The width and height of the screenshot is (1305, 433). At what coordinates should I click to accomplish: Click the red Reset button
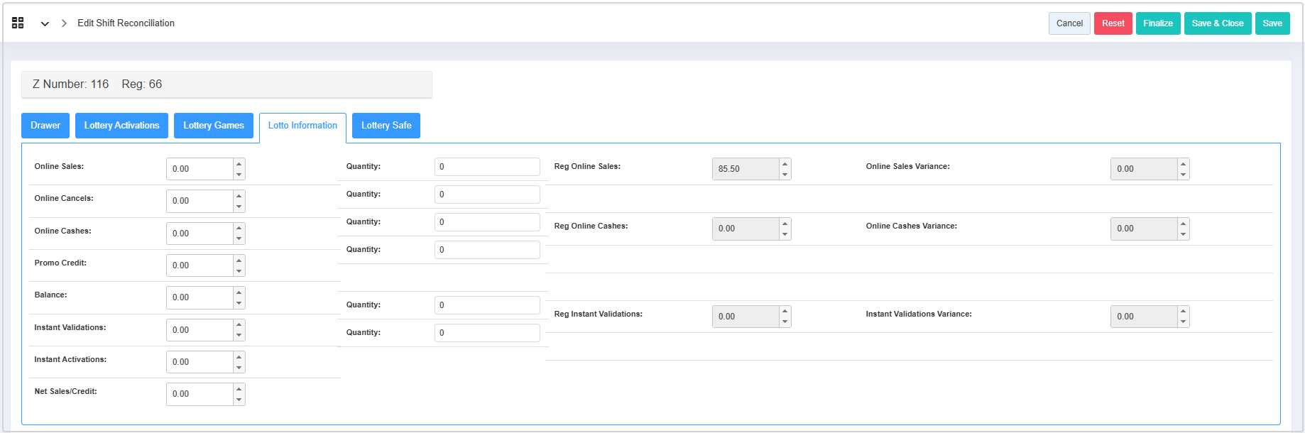tap(1113, 23)
